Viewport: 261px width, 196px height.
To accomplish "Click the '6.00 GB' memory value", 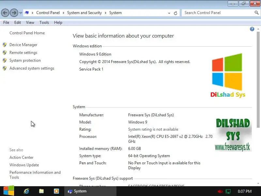I will [134, 149].
